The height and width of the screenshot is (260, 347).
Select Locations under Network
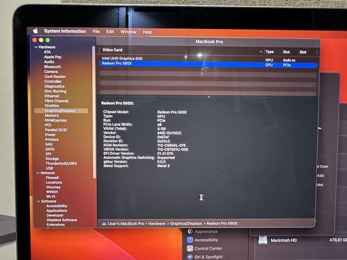(x=54, y=182)
